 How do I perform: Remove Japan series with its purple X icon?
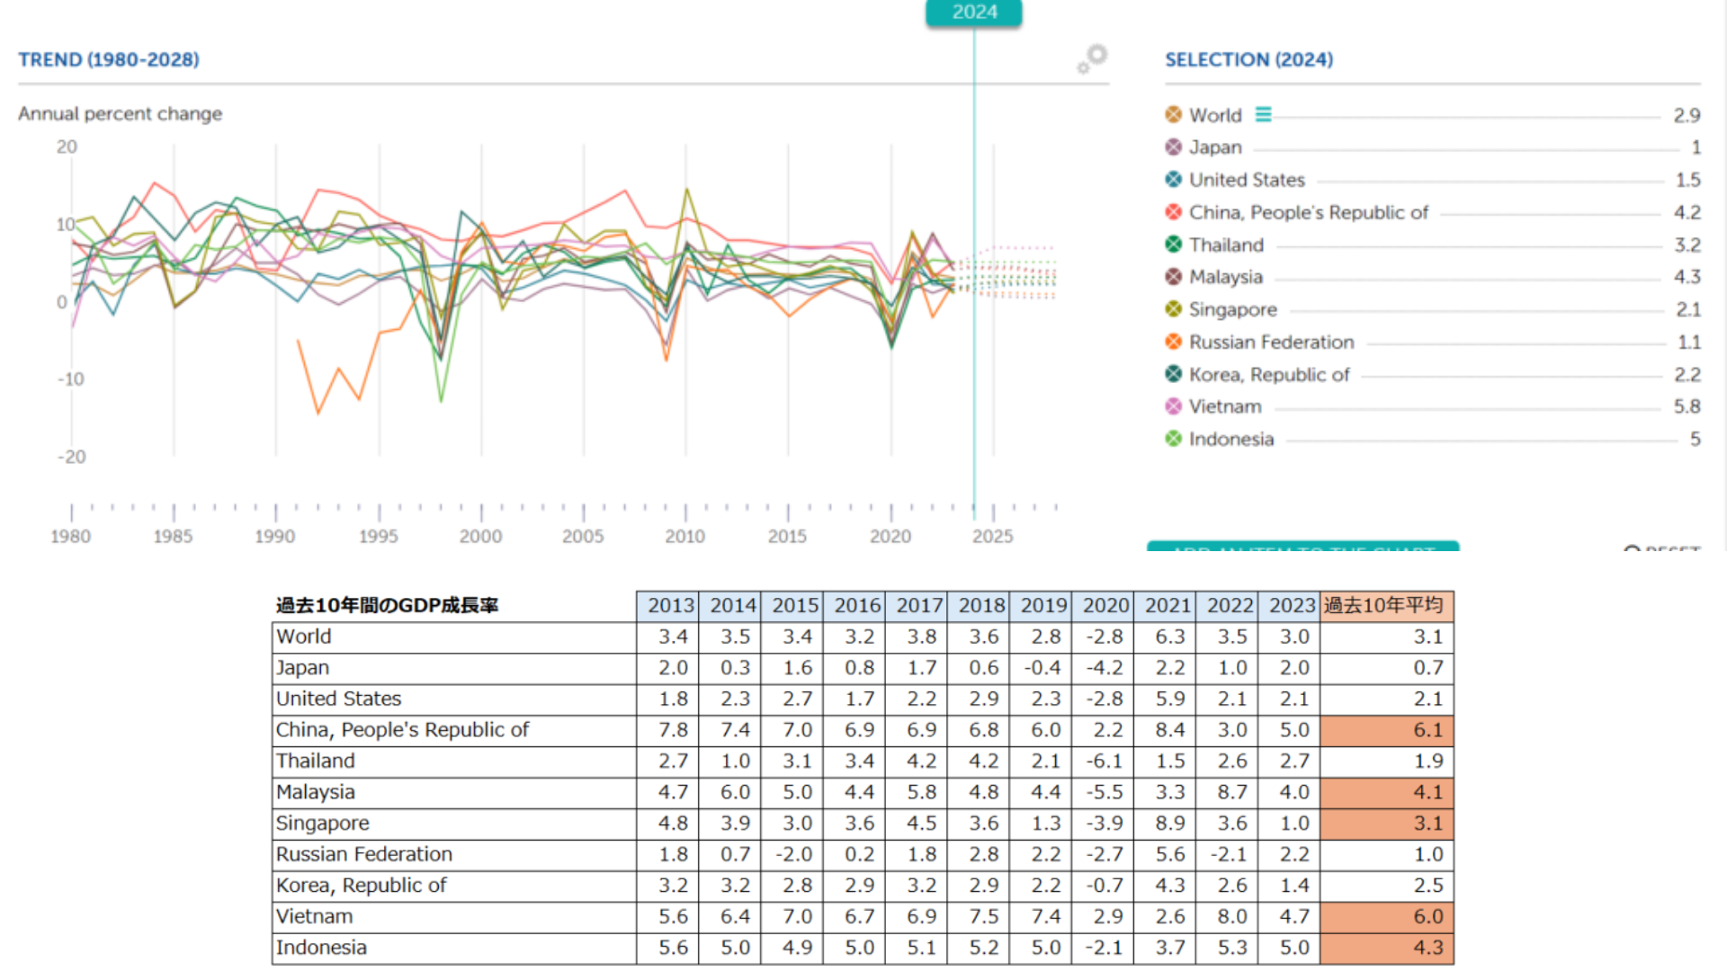tap(1173, 147)
